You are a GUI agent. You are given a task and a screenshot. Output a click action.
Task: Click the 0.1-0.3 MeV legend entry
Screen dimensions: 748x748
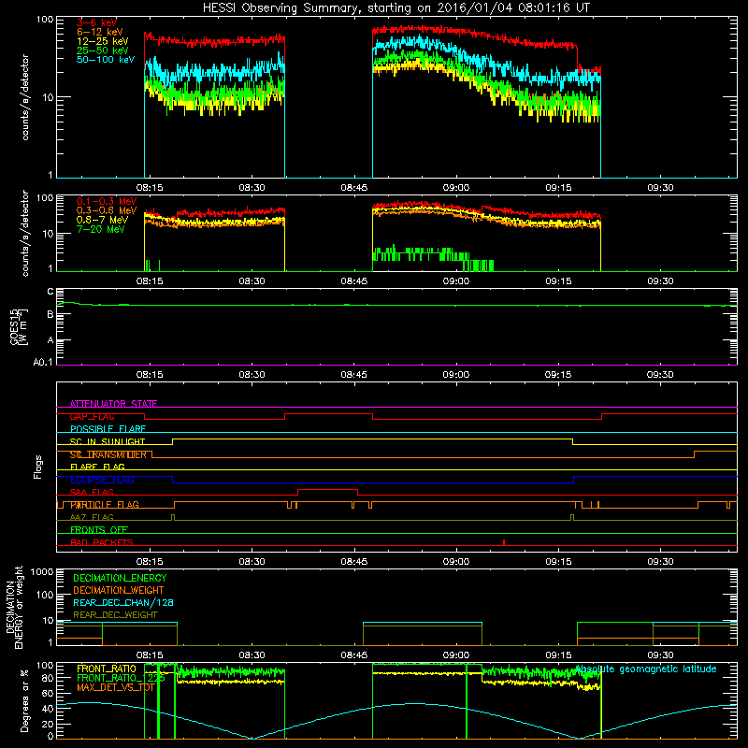107,201
